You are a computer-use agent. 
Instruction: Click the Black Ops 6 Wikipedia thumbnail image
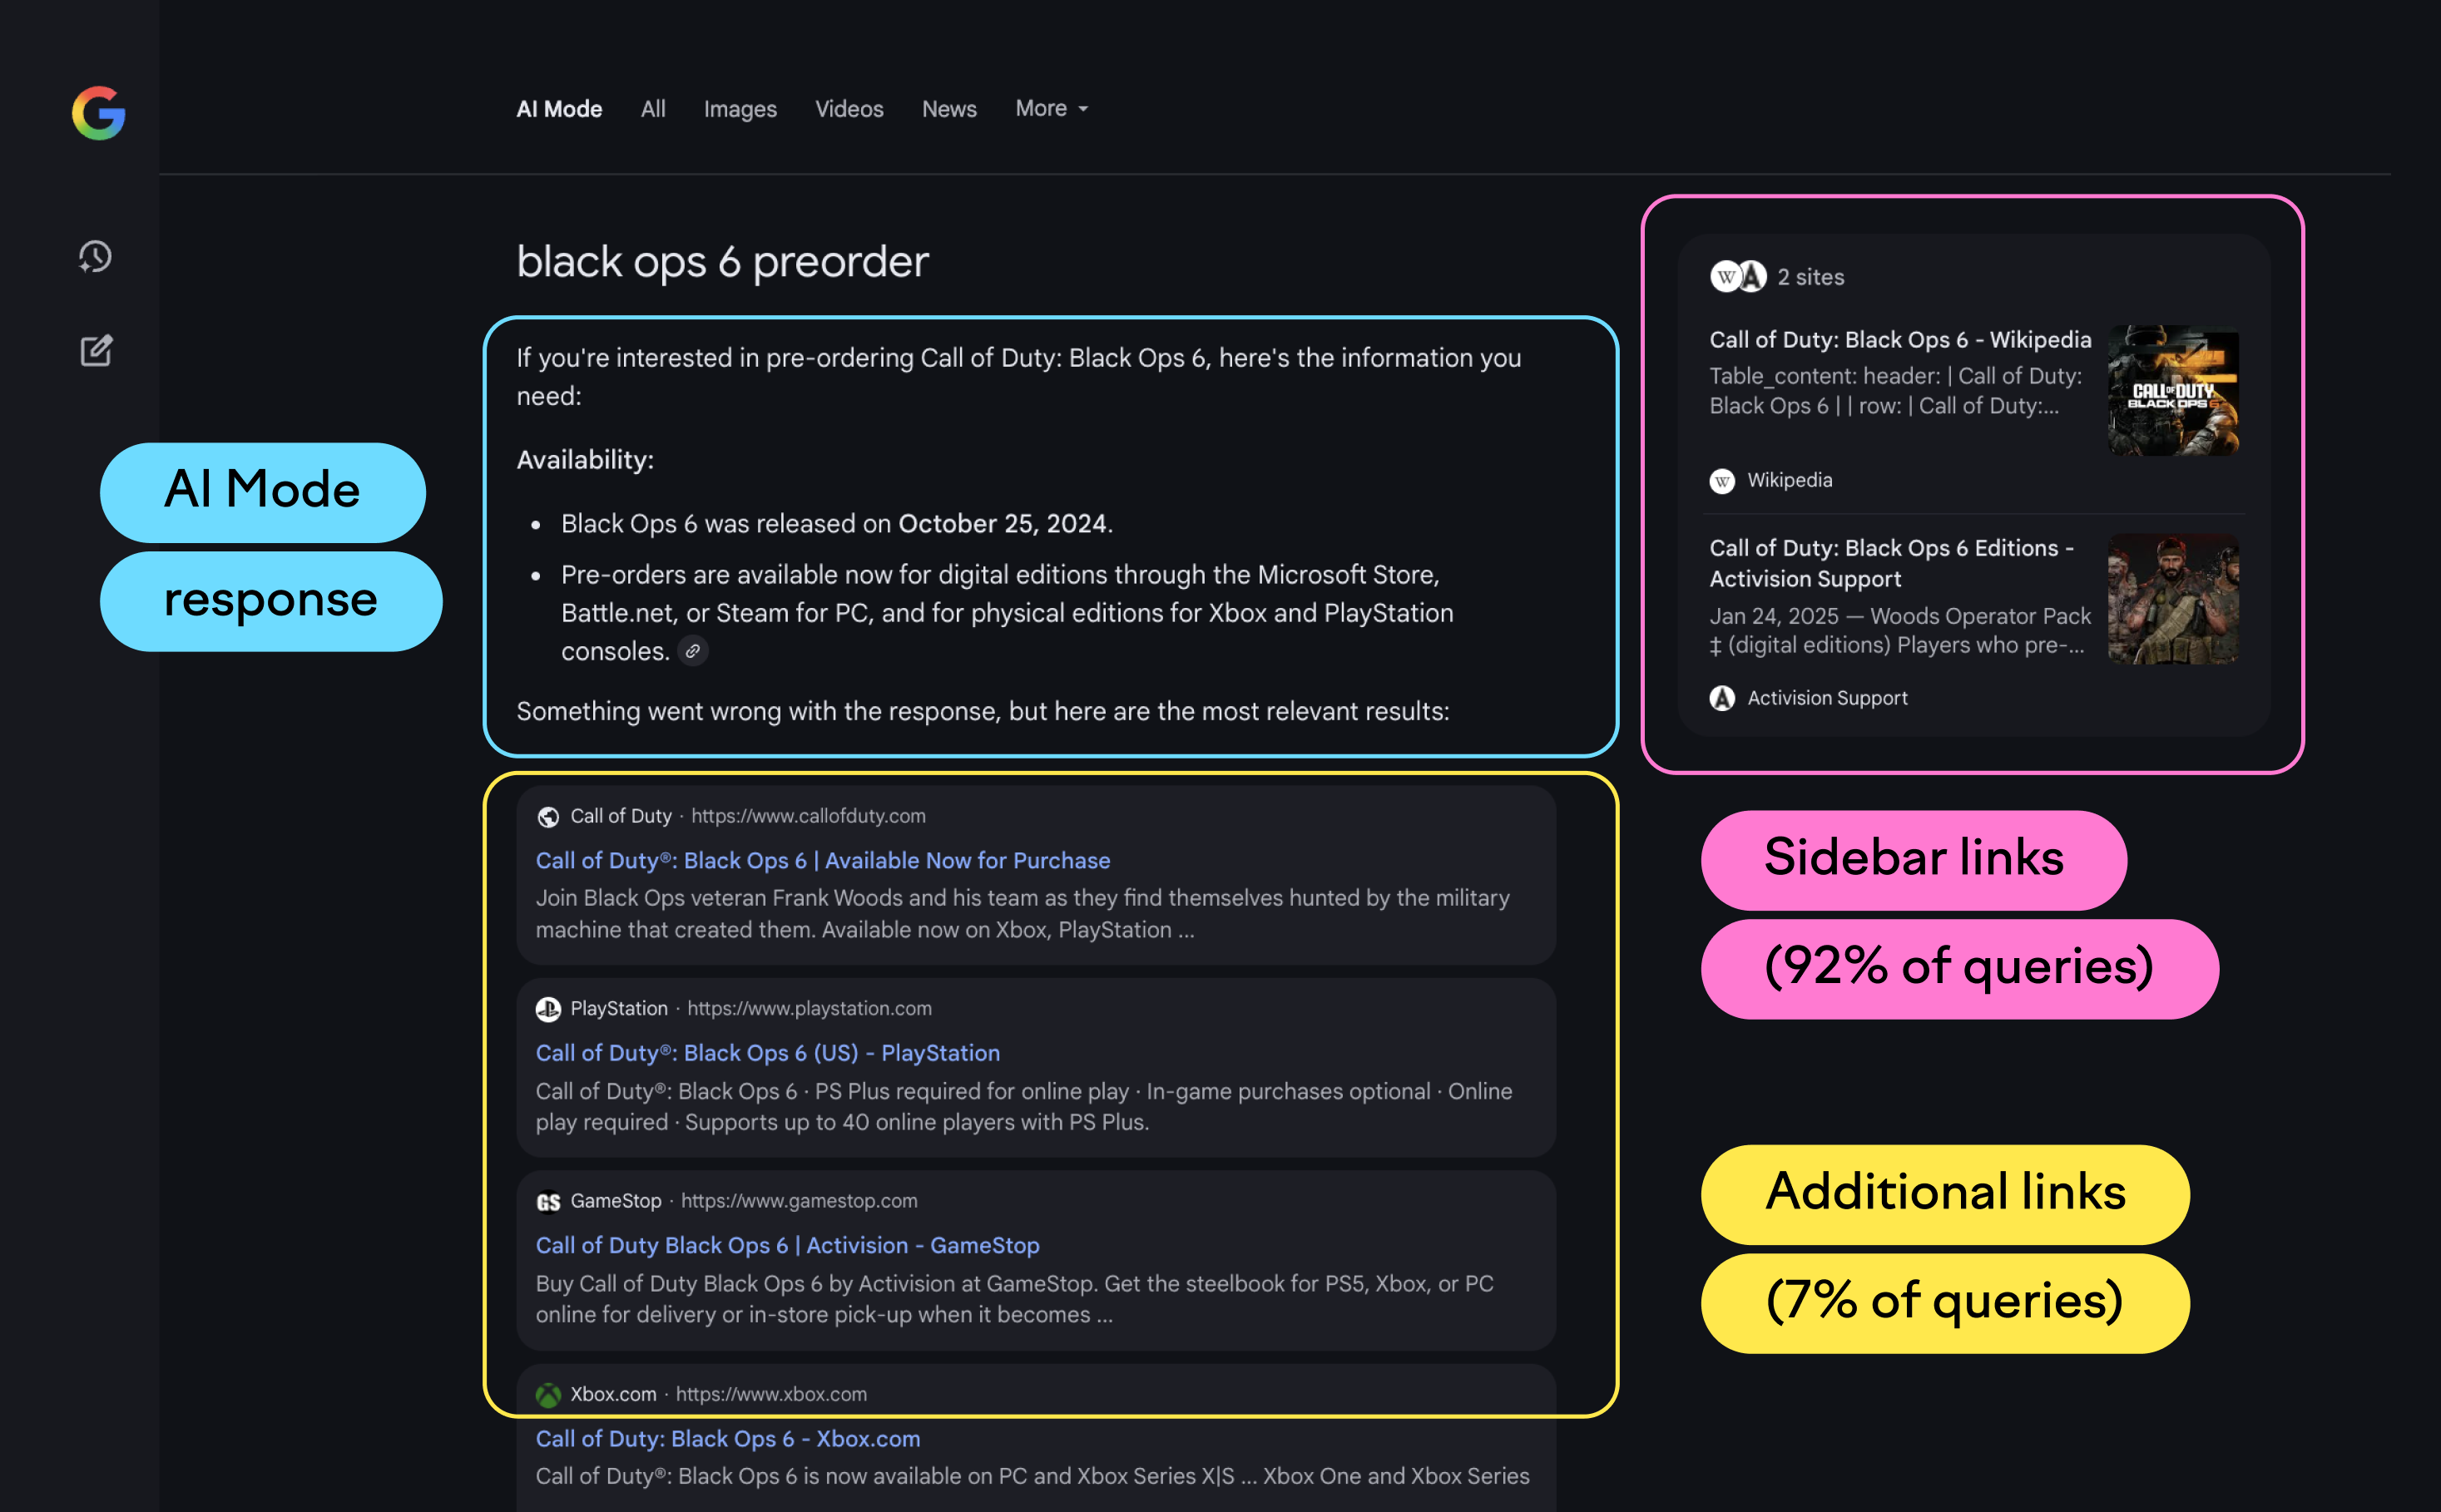tap(2173, 392)
